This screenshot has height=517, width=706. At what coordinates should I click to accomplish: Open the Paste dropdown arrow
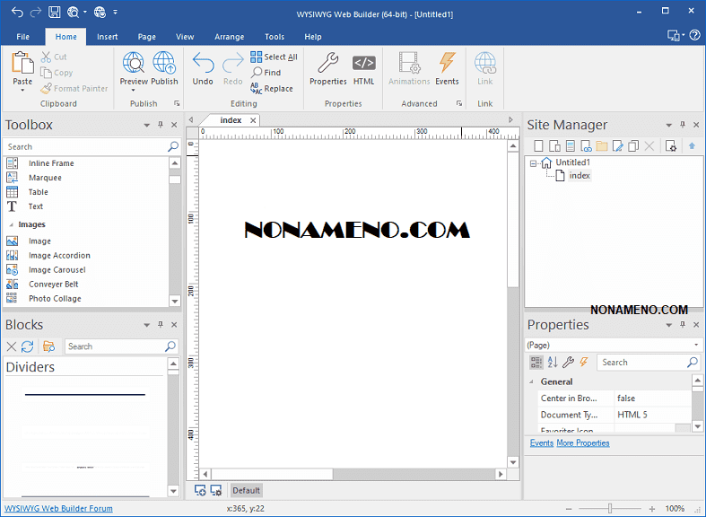coord(22,90)
